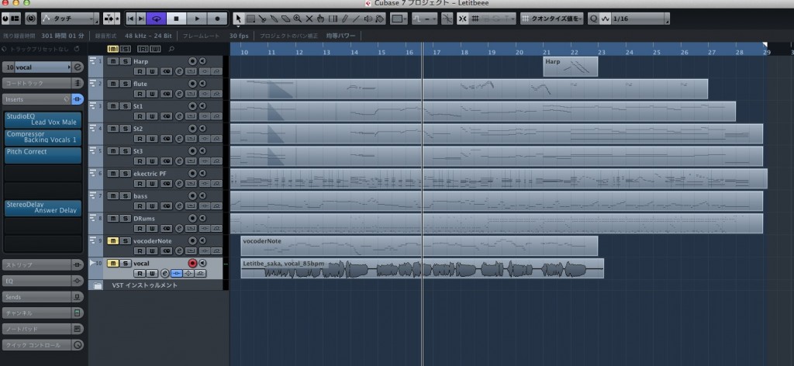Enable Write automation on St2 track

pos(151,139)
